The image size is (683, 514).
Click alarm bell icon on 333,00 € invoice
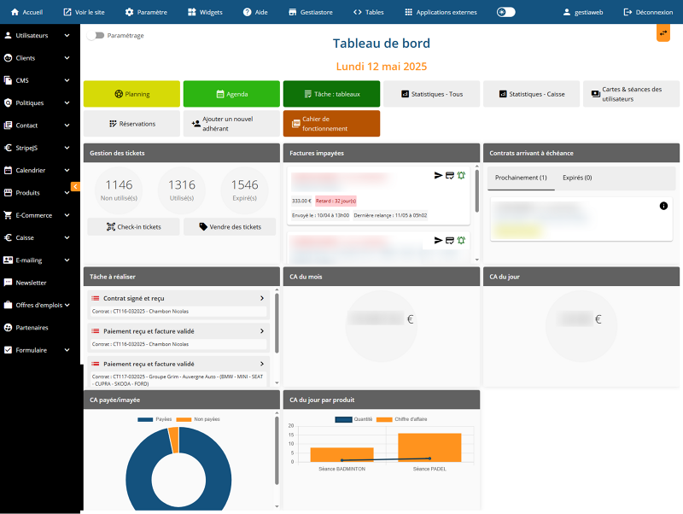(x=461, y=176)
